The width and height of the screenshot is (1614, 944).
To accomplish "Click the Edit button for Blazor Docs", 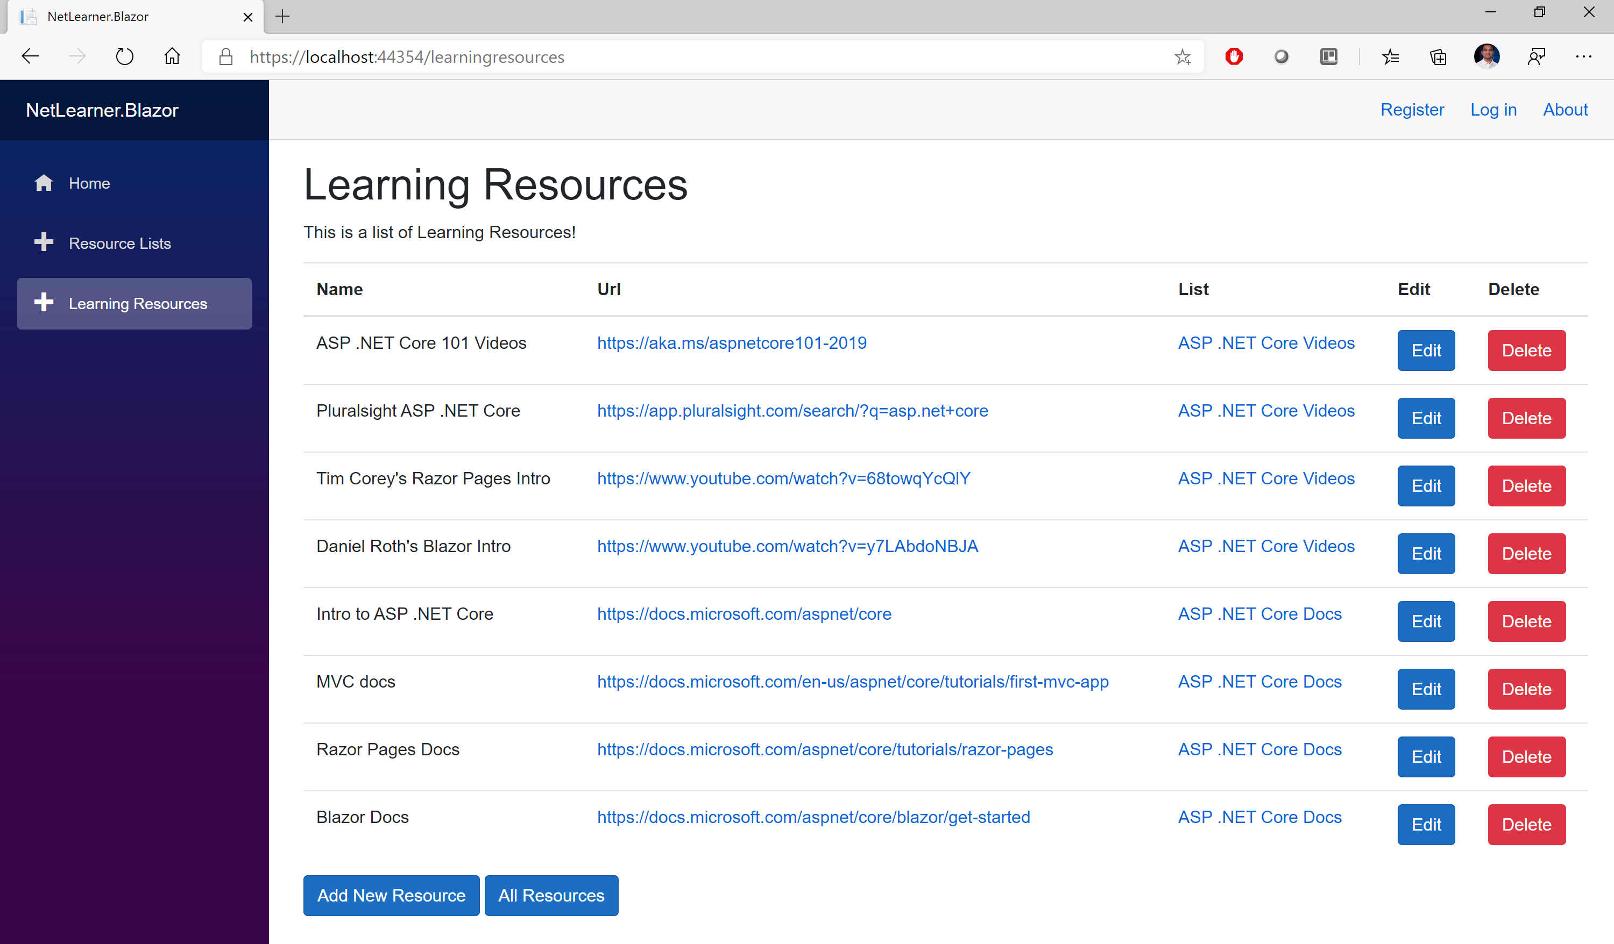I will pos(1426,824).
